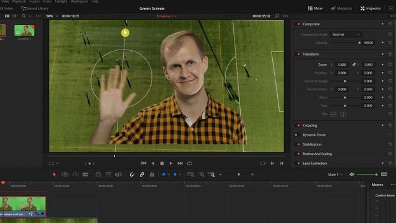Click the timeline zoom-in plus button
Screen dimensions: 396x223
pyautogui.click(x=252, y=175)
